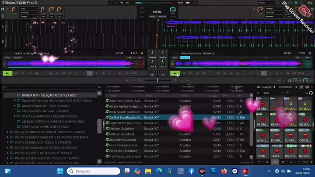Adjust the deck A GAIN knob

(x=152, y=54)
